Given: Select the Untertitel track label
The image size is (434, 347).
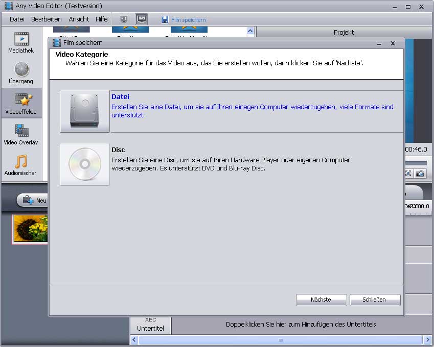Looking at the screenshot, I should [151, 325].
